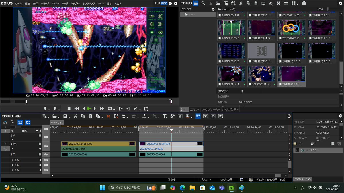344x193 pixels.
Task: Click the インフォメーション tab button
Action: coord(302,179)
